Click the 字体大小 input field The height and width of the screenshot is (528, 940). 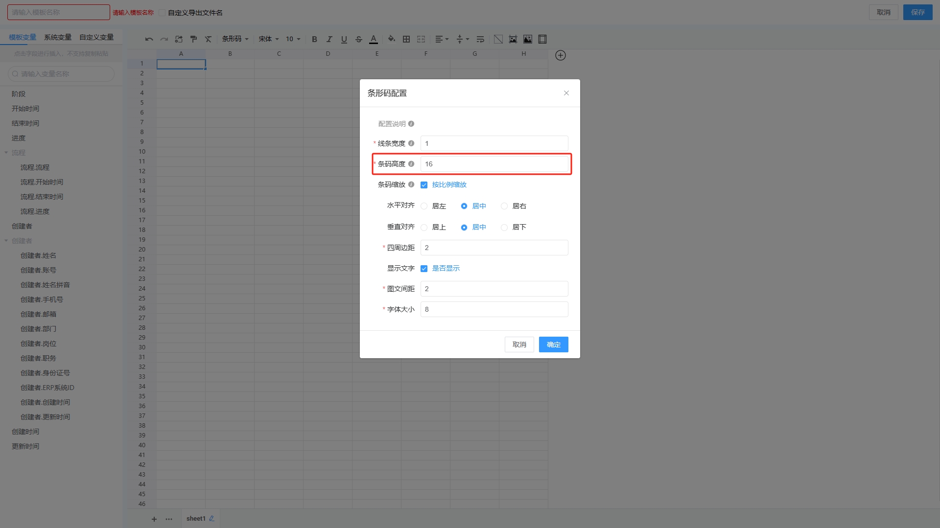[x=494, y=309]
